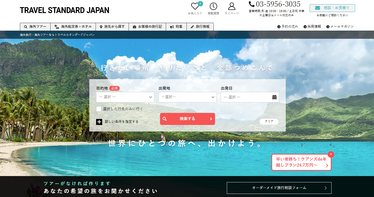Viewport: 374px width, 197px height.
Task: Open browsing history clock icon
Action: click(213, 6)
